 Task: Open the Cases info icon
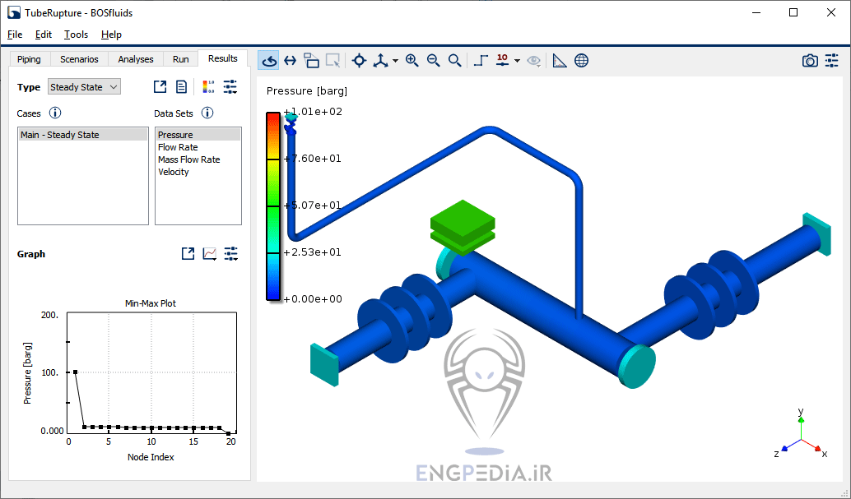(55, 113)
